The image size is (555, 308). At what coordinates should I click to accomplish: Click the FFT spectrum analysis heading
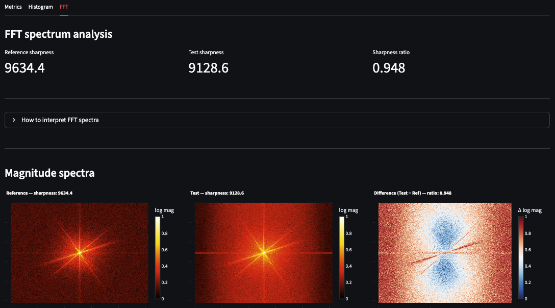tap(58, 34)
